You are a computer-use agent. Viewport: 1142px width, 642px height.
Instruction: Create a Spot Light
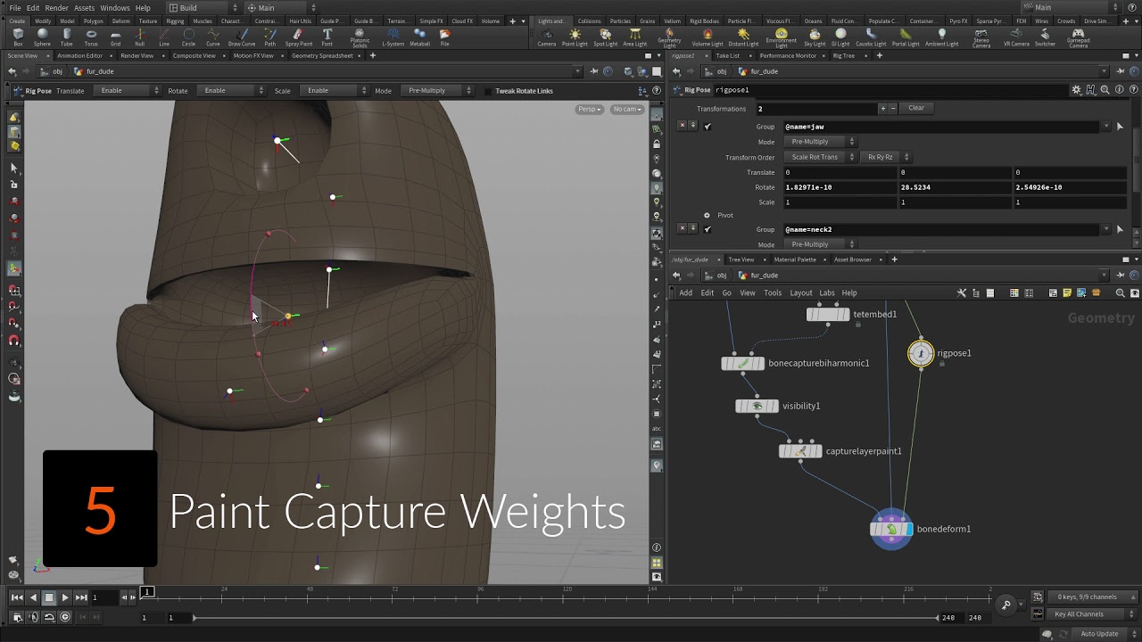pyautogui.click(x=605, y=37)
